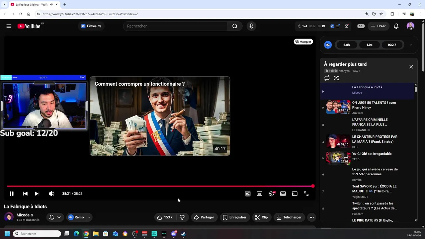Expand the vidIQ stats panel chevron
Screen dimensions: 425x239
click(410, 45)
